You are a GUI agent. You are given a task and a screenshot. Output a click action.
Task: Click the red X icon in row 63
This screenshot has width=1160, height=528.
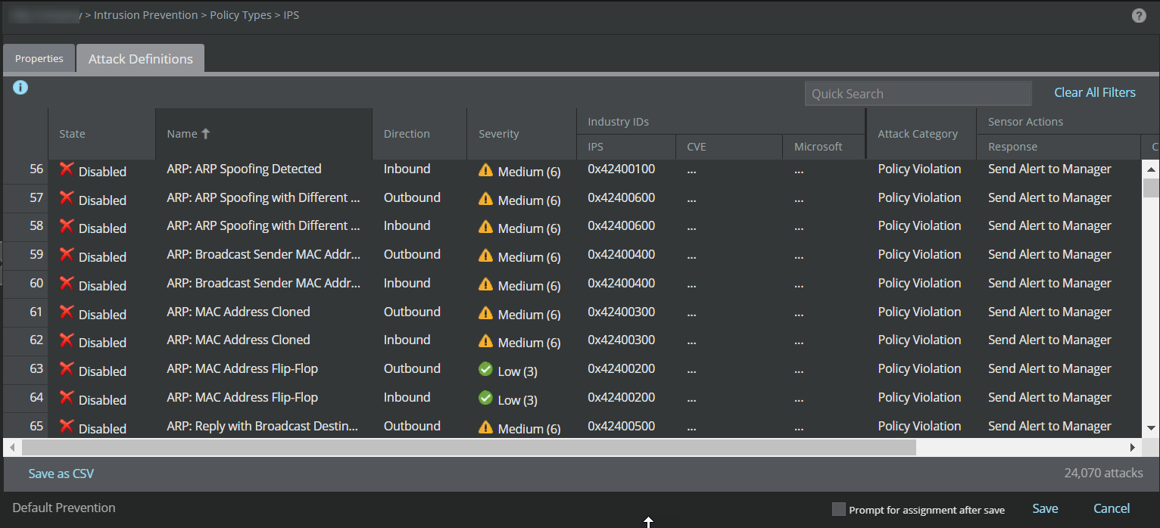[x=67, y=369]
